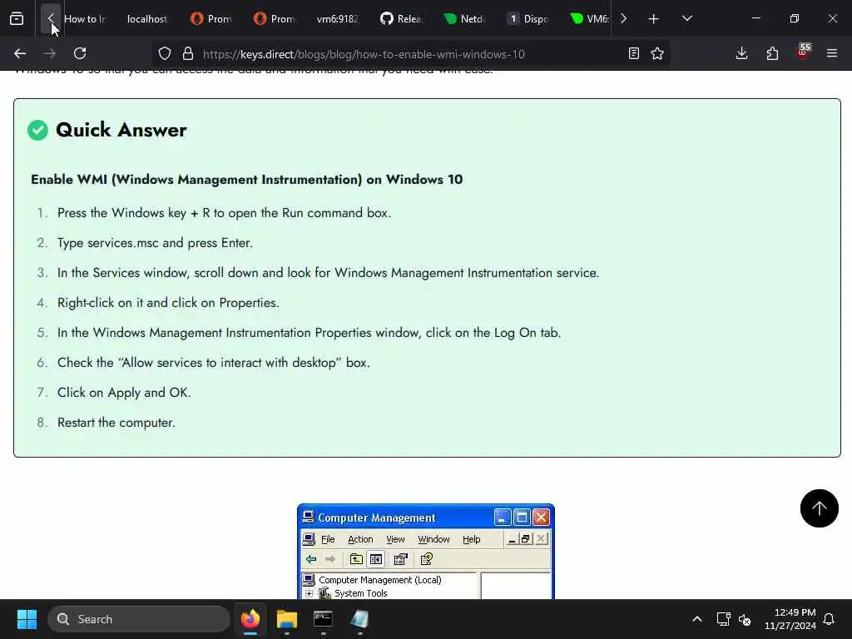Click step 'Click on Apply and OK.'
Viewport: 852px width, 639px height.
[124, 393]
